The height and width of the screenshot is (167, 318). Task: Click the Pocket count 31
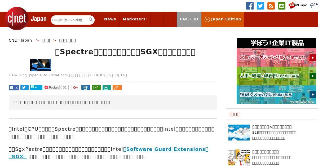tap(65, 87)
